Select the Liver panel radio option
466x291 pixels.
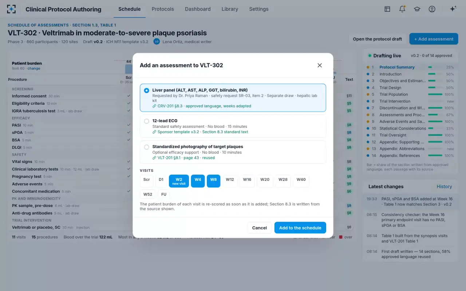[146, 90]
